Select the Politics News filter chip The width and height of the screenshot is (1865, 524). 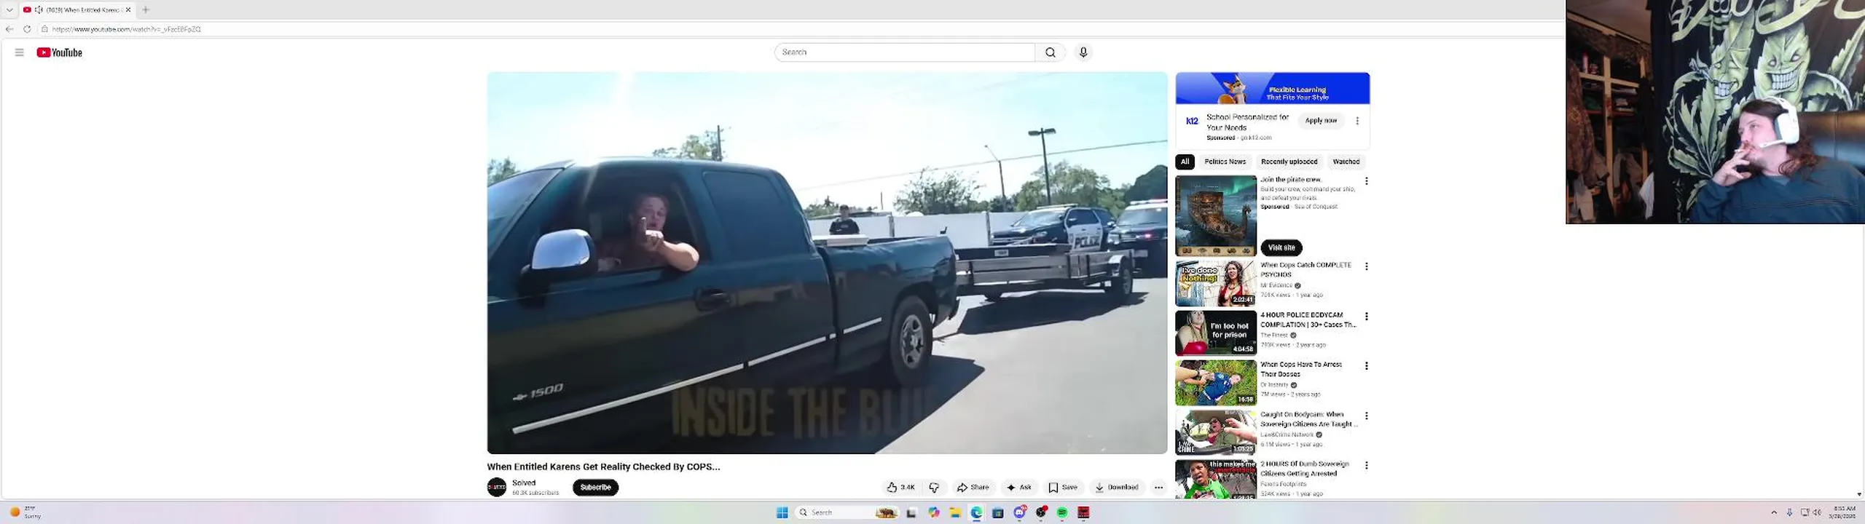click(x=1225, y=162)
